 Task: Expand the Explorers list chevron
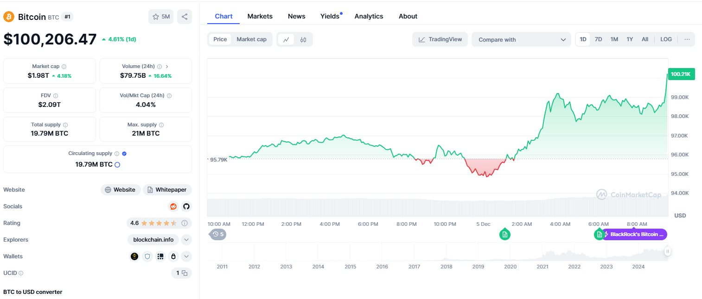pos(186,240)
